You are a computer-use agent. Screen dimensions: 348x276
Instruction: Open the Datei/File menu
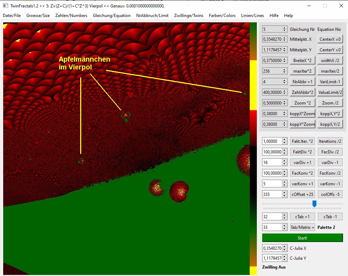click(12, 16)
